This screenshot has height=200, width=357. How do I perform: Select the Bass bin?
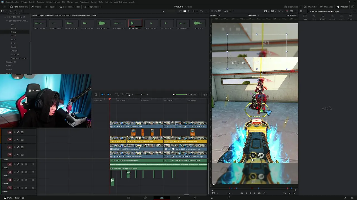pyautogui.click(x=13, y=24)
